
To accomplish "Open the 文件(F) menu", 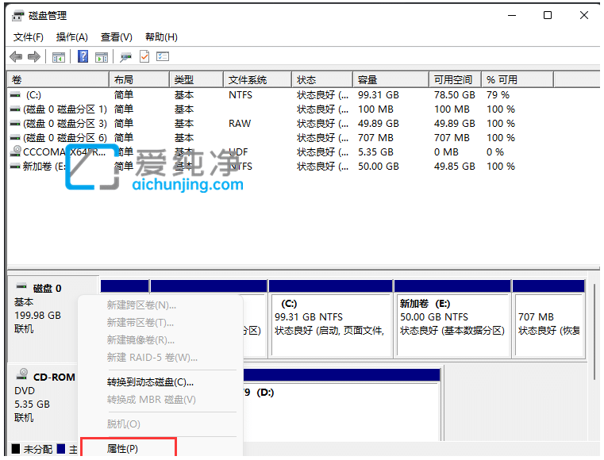I will [x=29, y=37].
